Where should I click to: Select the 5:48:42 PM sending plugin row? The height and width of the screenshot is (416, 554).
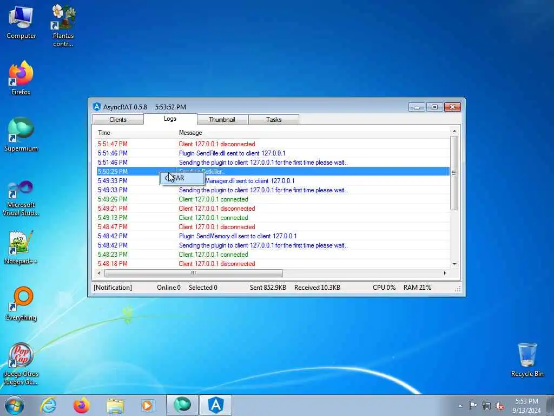[273, 245]
